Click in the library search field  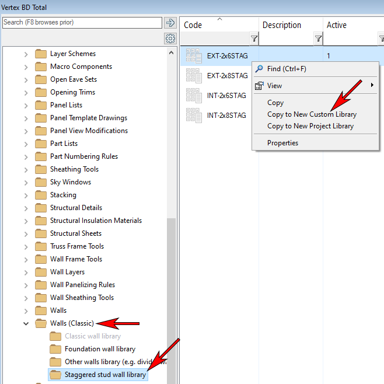point(82,23)
